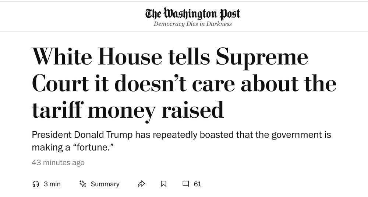Bookmark this article with the save icon

pos(164,184)
